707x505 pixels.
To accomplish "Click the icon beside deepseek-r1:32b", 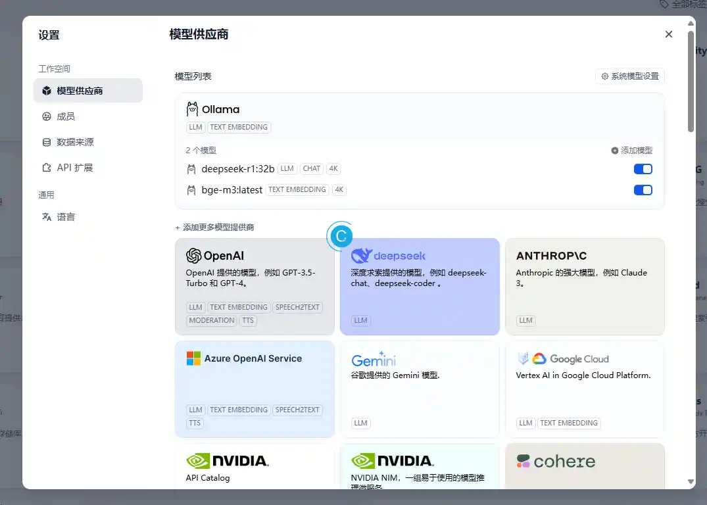I will (191, 169).
